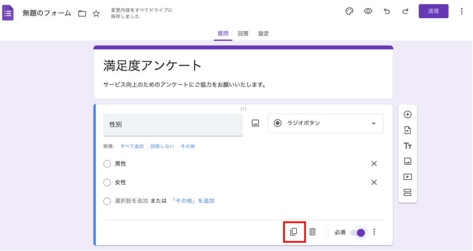Click 選択肢を追加 to add option

131,201
